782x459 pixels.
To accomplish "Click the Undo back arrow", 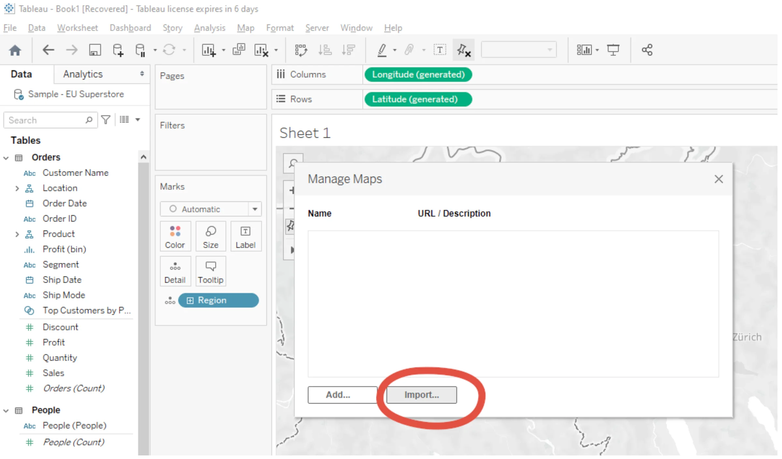I will (48, 50).
